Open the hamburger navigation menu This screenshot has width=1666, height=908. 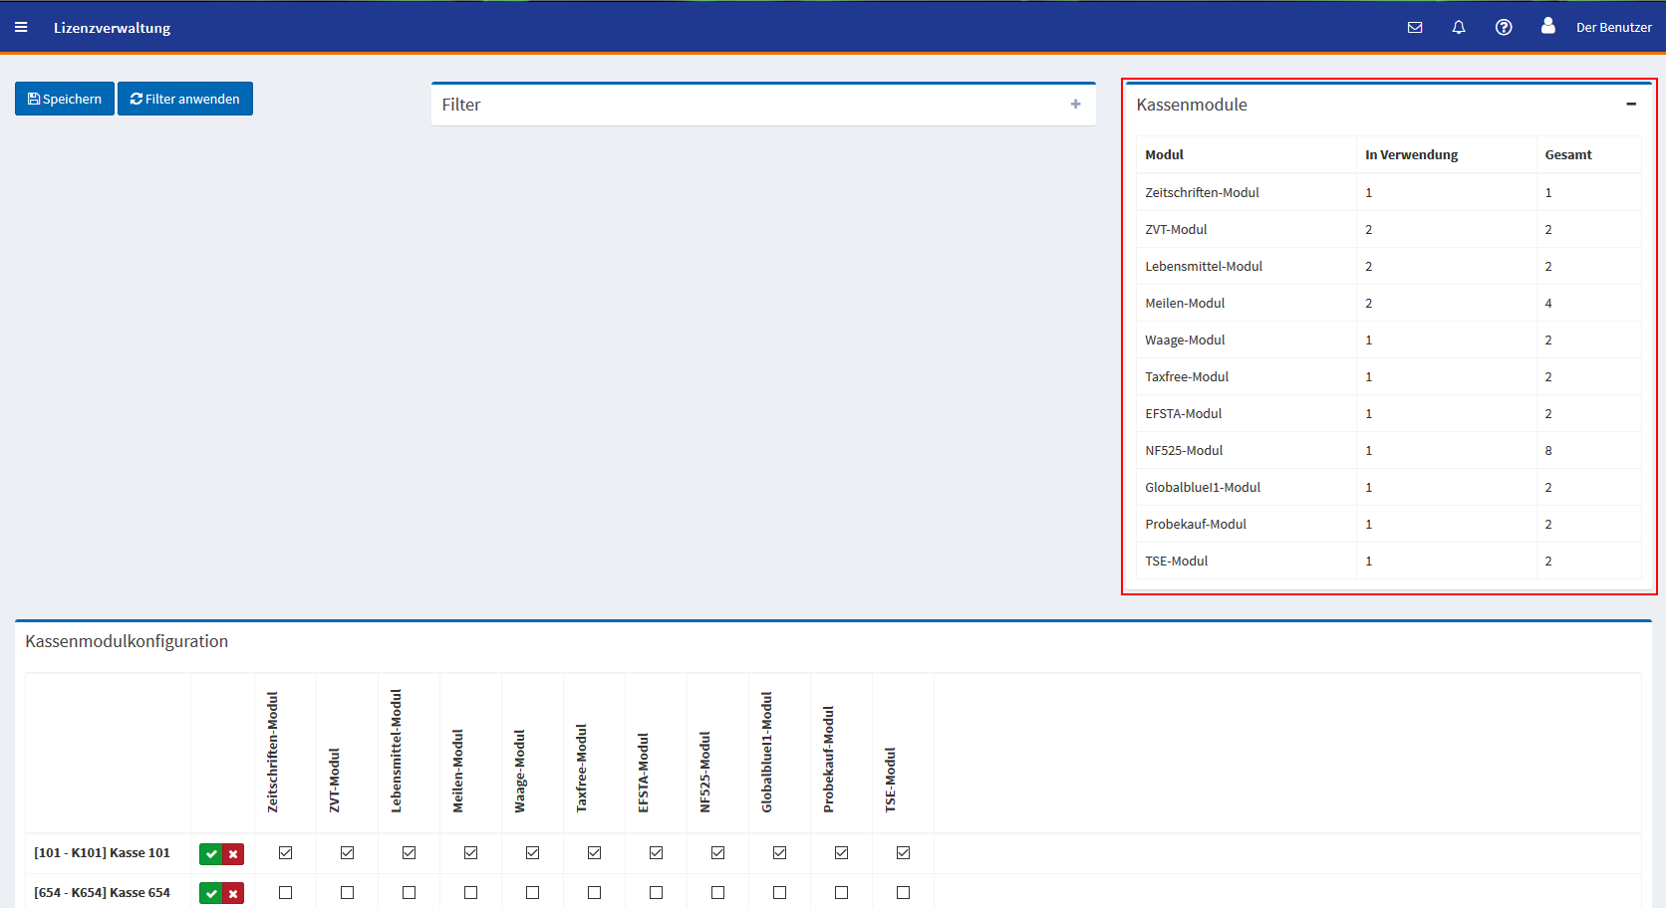[21, 28]
